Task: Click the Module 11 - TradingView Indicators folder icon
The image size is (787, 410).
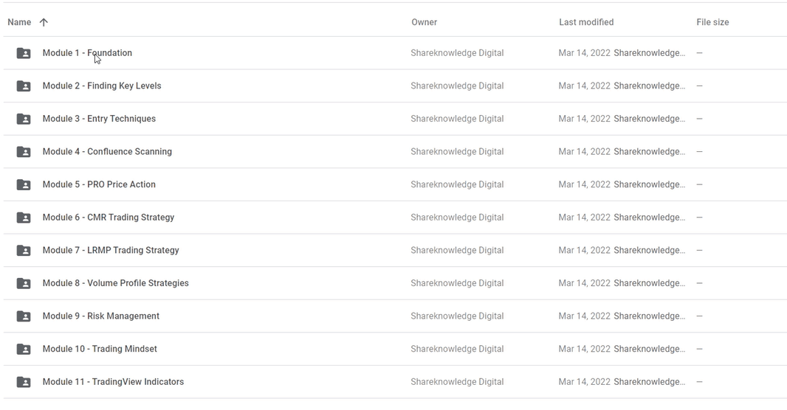Action: pyautogui.click(x=24, y=382)
